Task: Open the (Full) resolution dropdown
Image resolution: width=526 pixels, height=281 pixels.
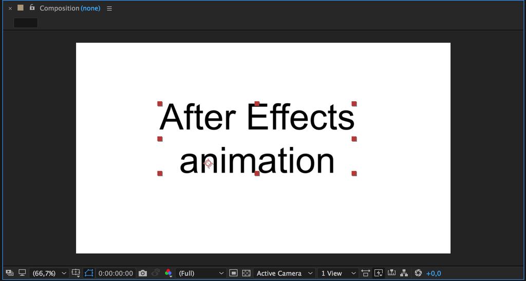Action: (201, 273)
